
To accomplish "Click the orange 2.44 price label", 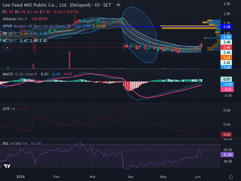I will [x=227, y=58].
